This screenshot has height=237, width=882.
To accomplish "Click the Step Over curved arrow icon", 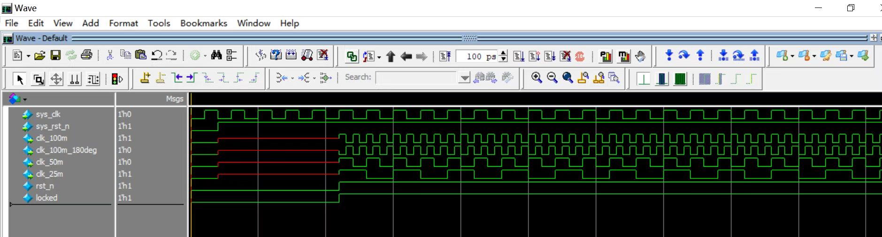I will 684,55.
